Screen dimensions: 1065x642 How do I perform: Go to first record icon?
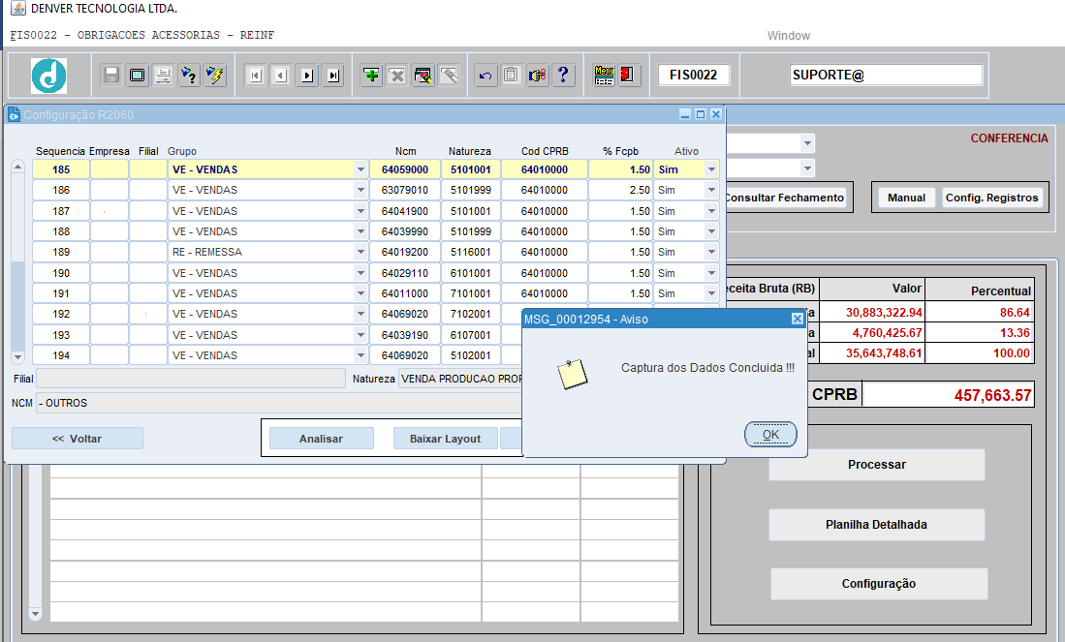256,76
